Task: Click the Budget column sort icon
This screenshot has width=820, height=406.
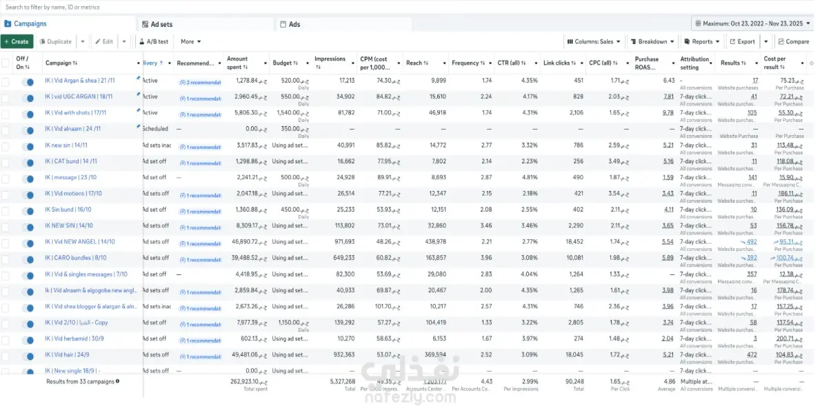Action: pos(295,63)
